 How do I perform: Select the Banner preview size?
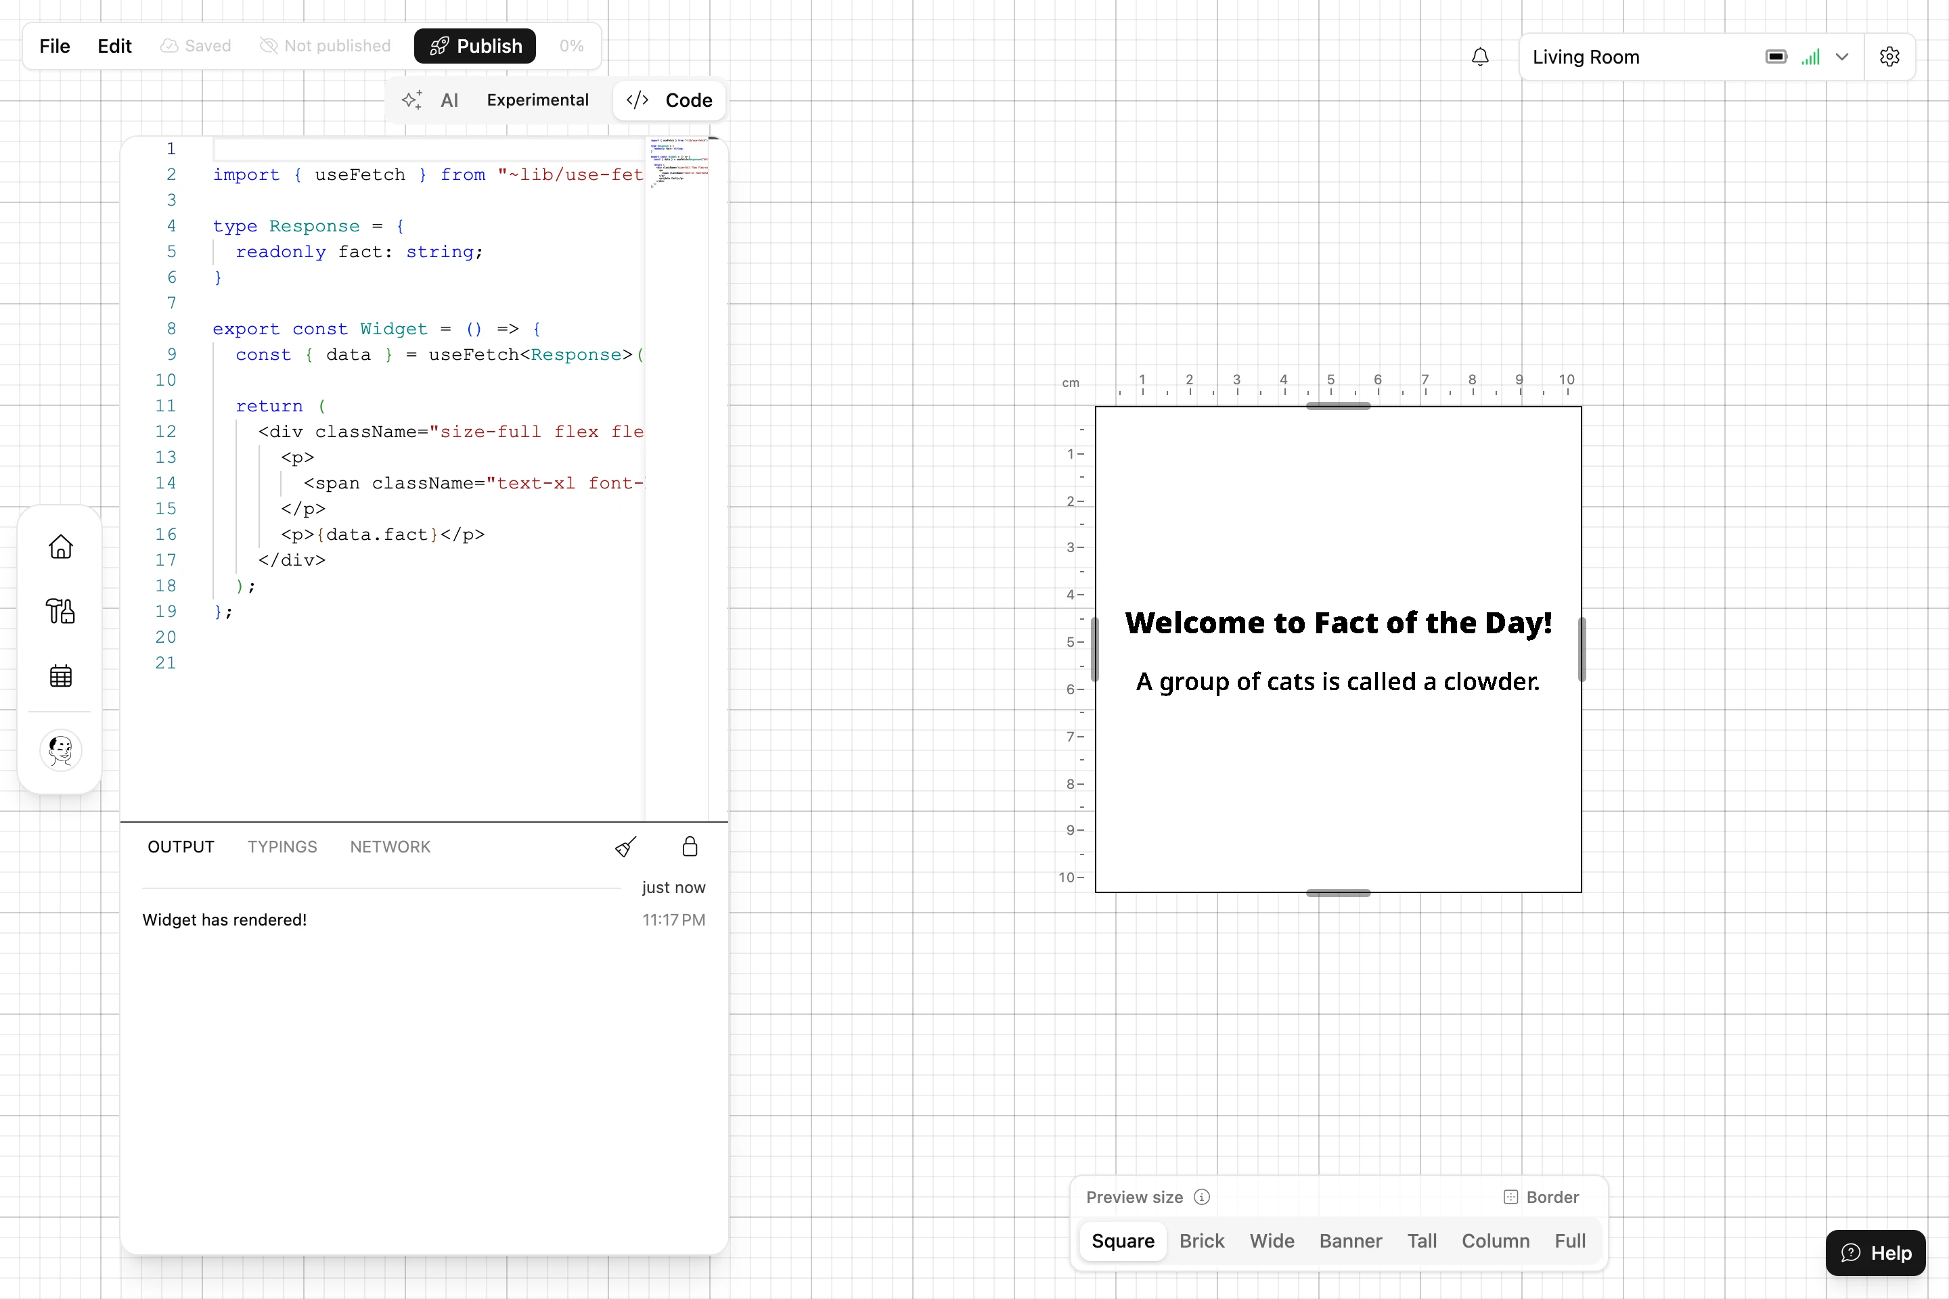(x=1351, y=1241)
